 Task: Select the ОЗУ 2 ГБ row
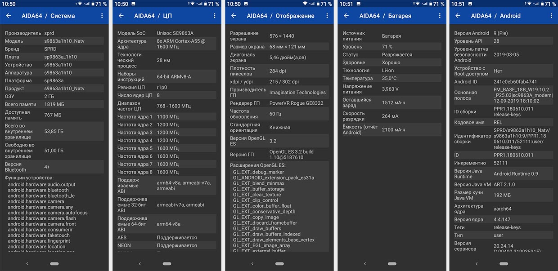click(54, 96)
